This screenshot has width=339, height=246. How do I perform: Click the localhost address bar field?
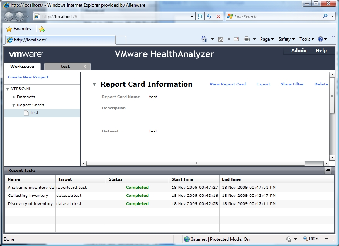point(112,16)
